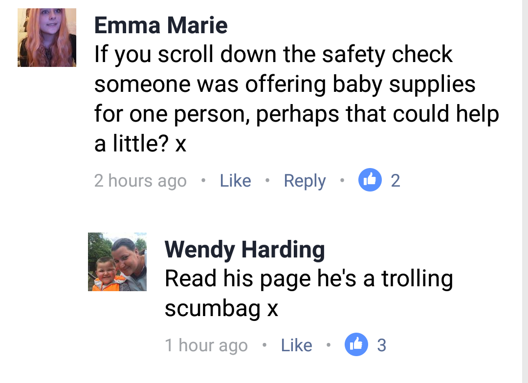Open Emma Marie's profile via her name

tap(161, 25)
